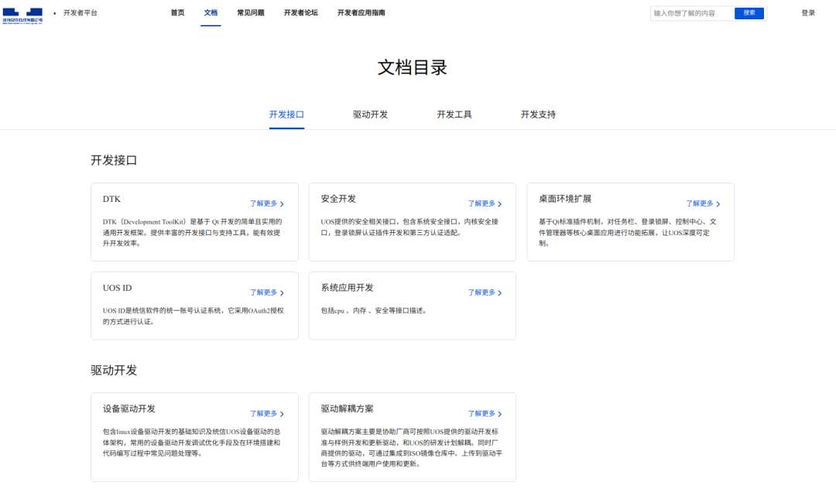Click the 登录 link
The height and width of the screenshot is (492, 836).
coord(808,13)
